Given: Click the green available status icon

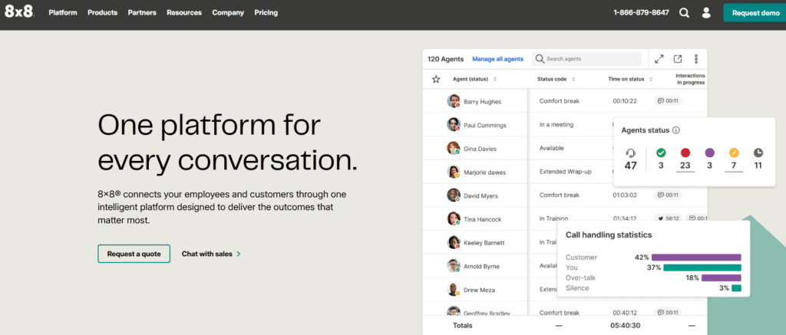Looking at the screenshot, I should 661,153.
